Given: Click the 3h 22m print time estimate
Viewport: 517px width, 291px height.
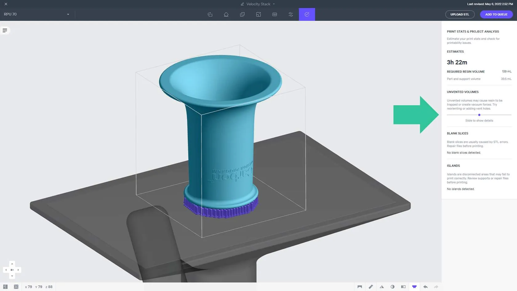Looking at the screenshot, I should 457,62.
